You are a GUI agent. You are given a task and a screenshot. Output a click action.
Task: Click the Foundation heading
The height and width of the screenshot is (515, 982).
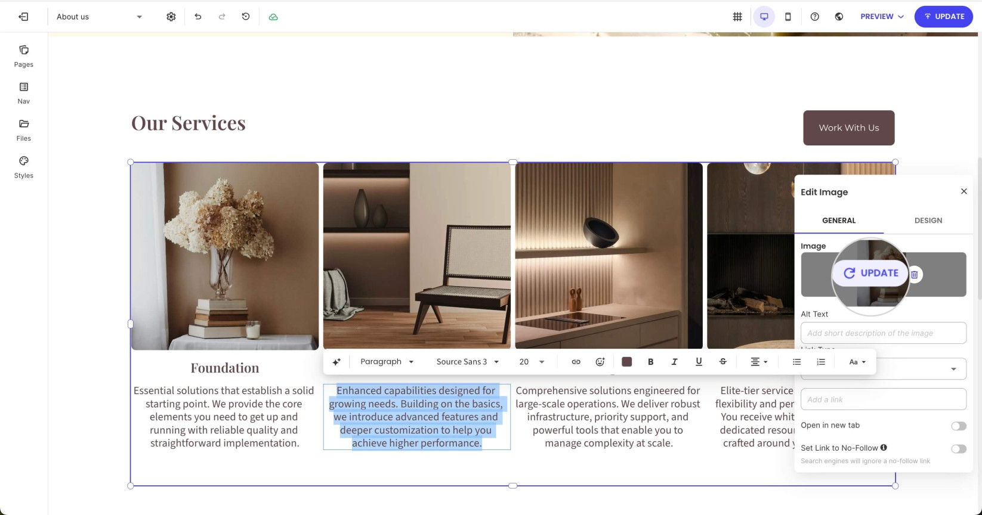coord(225,368)
